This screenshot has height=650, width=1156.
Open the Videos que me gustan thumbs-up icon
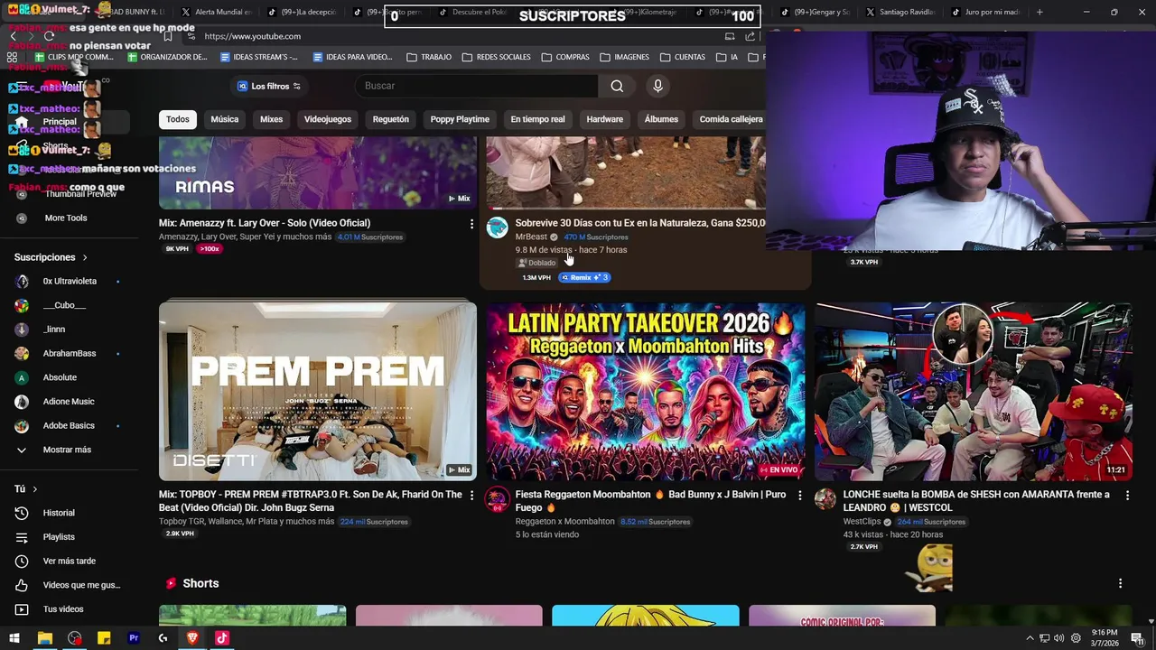coord(22,585)
